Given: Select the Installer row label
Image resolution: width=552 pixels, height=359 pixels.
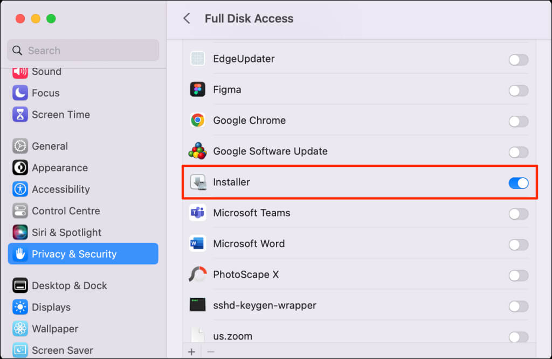Looking at the screenshot, I should pos(232,182).
